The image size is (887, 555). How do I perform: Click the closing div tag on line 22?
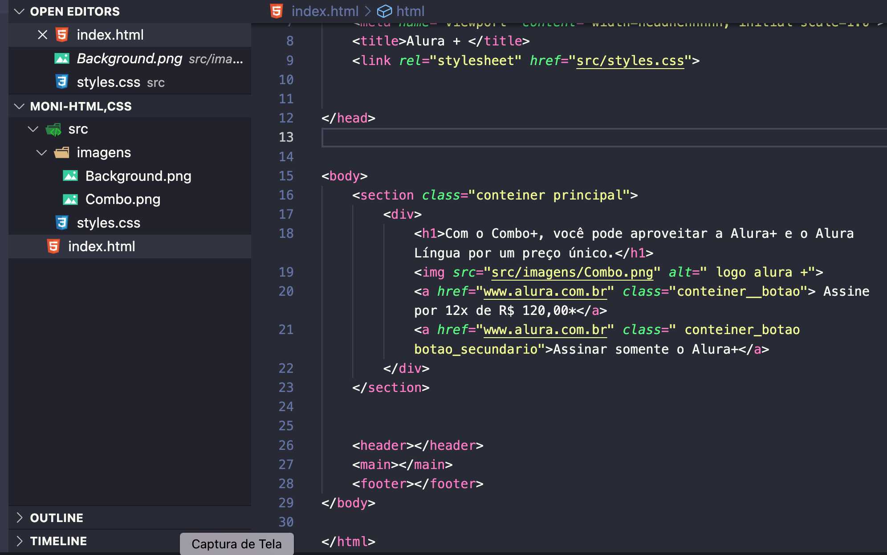point(407,368)
